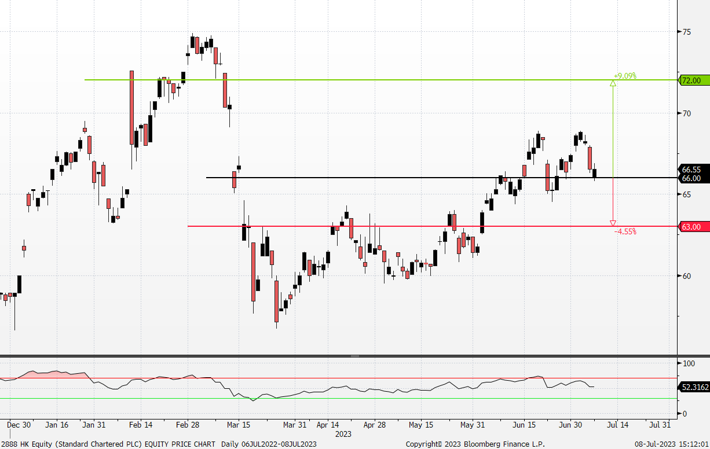Click the Feb 28 date label
The image size is (710, 449).
(x=188, y=425)
